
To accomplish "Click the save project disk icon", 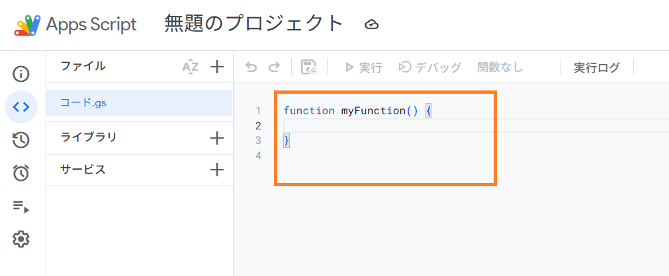I will click(308, 67).
